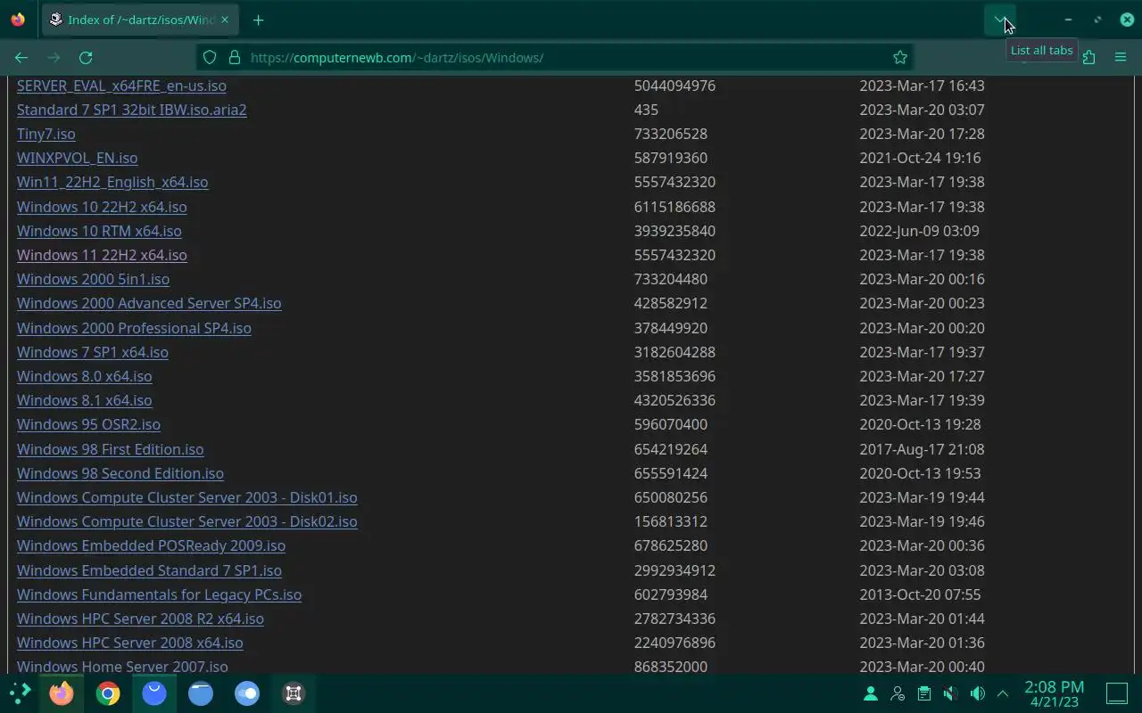Download Windows Home Server 2007.iso
This screenshot has height=713, width=1142.
coord(122,667)
